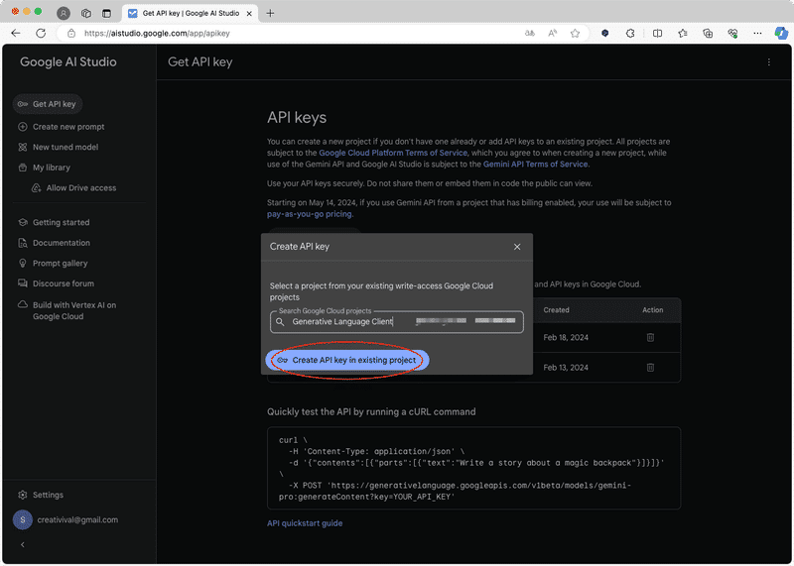
Task: Open a new browser tab
Action: pyautogui.click(x=270, y=14)
